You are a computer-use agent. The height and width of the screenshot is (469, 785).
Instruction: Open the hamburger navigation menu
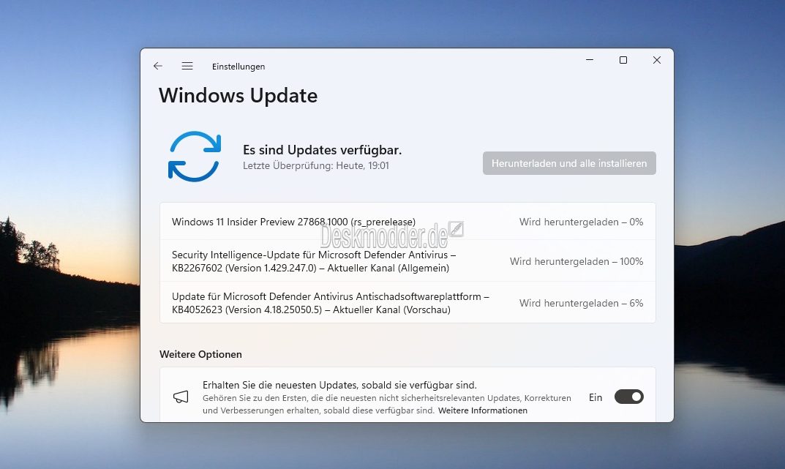187,66
